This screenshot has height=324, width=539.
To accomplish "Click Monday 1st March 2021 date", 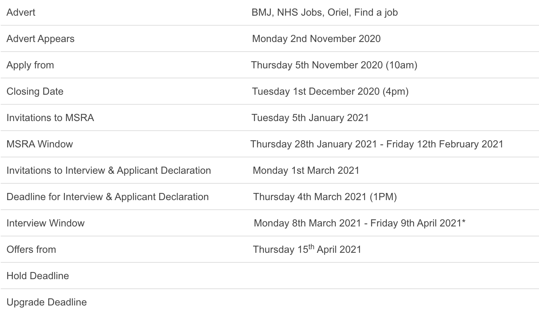I will click(x=306, y=171).
